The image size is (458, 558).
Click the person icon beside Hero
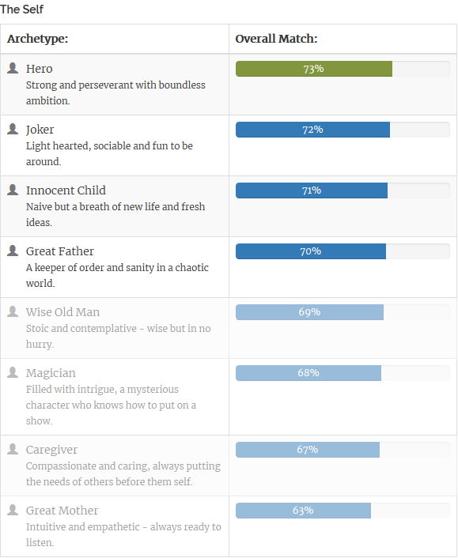tap(13, 68)
